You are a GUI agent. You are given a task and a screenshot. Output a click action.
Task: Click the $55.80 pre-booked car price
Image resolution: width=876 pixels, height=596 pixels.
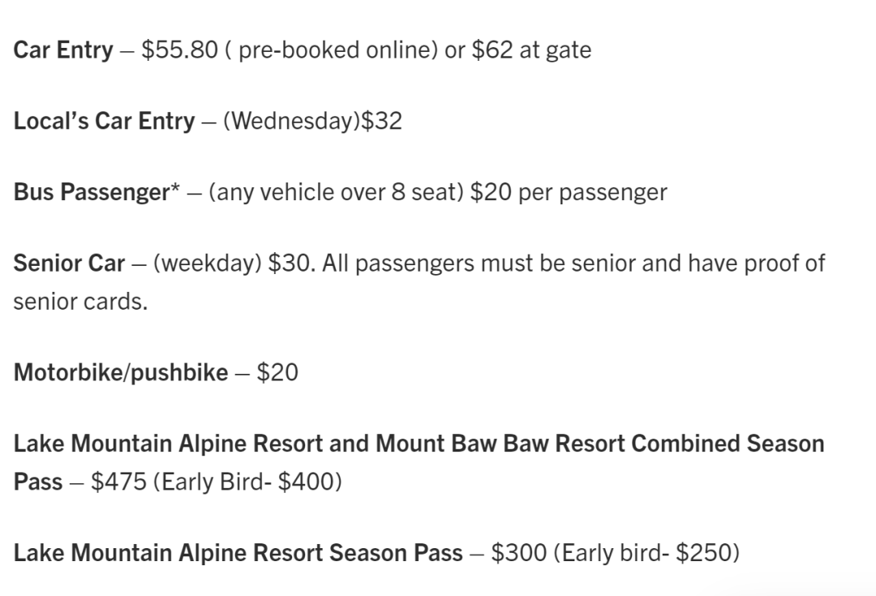(179, 50)
